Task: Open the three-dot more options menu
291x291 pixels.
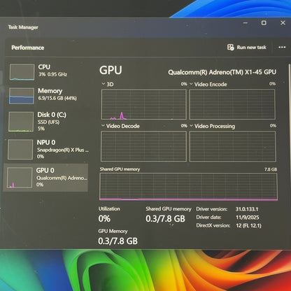Action: [282, 48]
